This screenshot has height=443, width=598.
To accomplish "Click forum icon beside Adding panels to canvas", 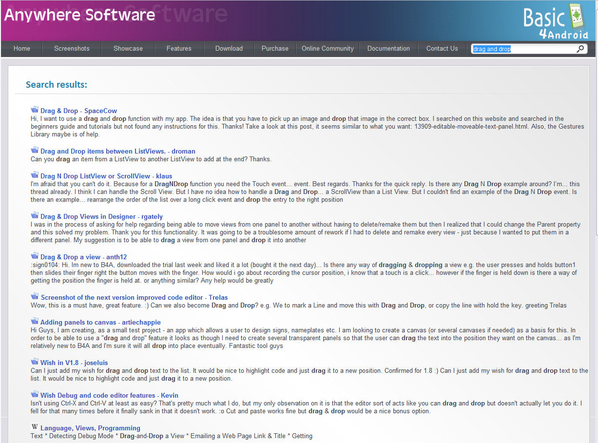I will (35, 321).
